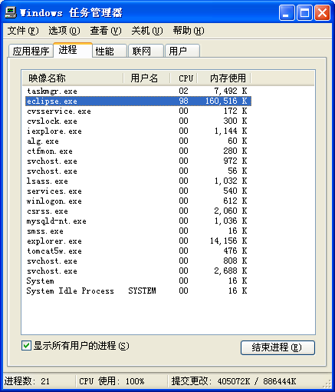Select svchost.exe using 972 K

[x=138, y=161]
